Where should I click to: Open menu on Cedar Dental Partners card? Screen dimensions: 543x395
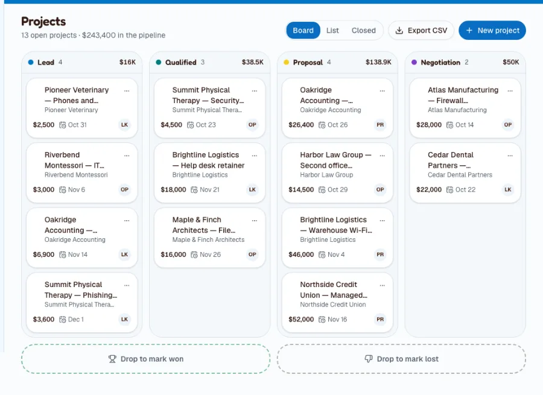[x=510, y=156]
